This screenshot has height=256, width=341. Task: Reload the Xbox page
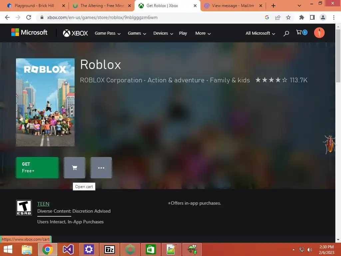pyautogui.click(x=29, y=17)
